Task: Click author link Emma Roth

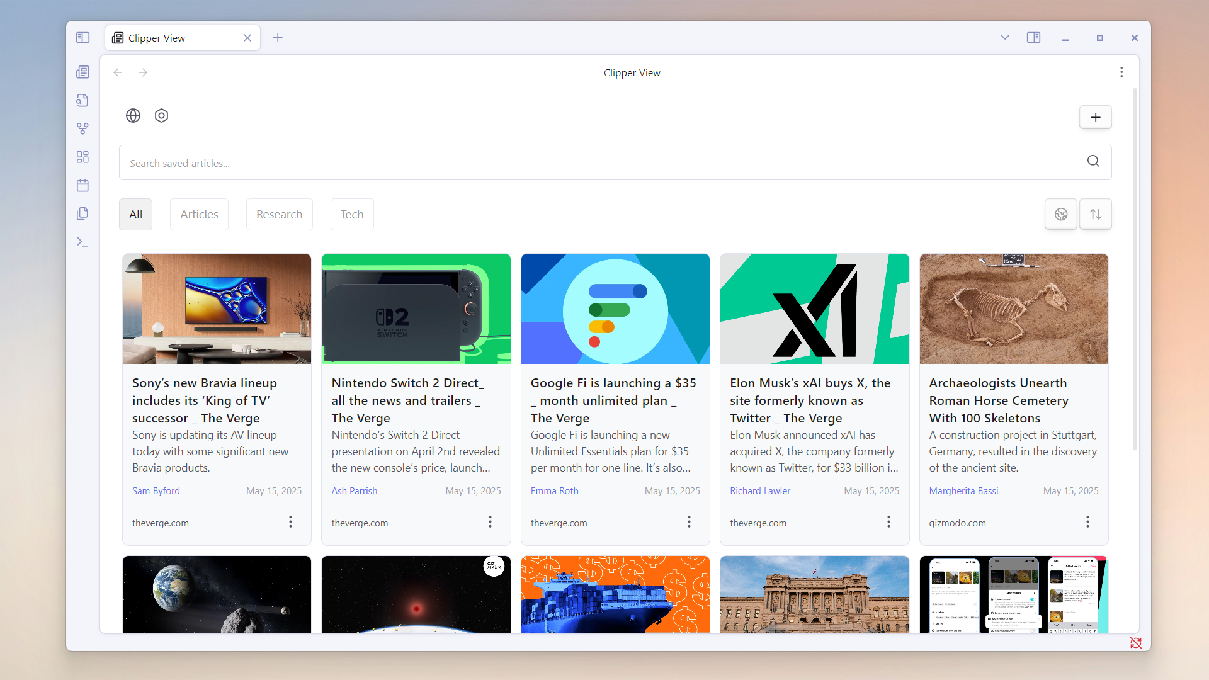Action: click(x=554, y=491)
